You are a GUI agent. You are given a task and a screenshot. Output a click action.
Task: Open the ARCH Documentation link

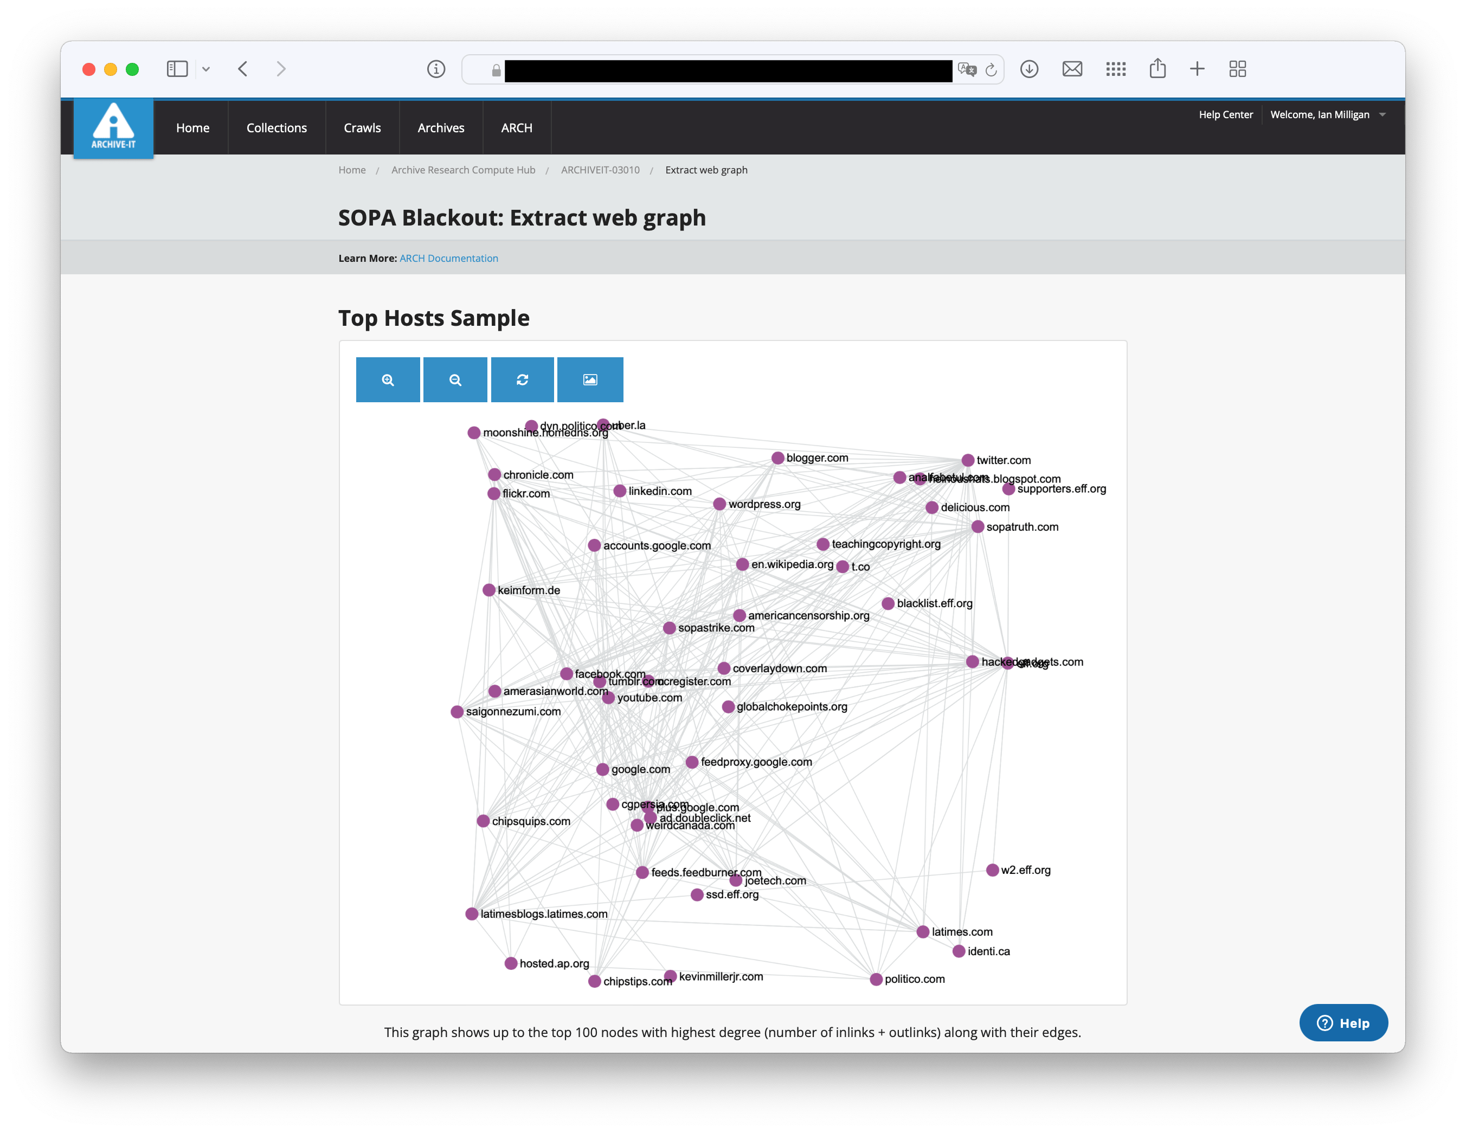[448, 259]
